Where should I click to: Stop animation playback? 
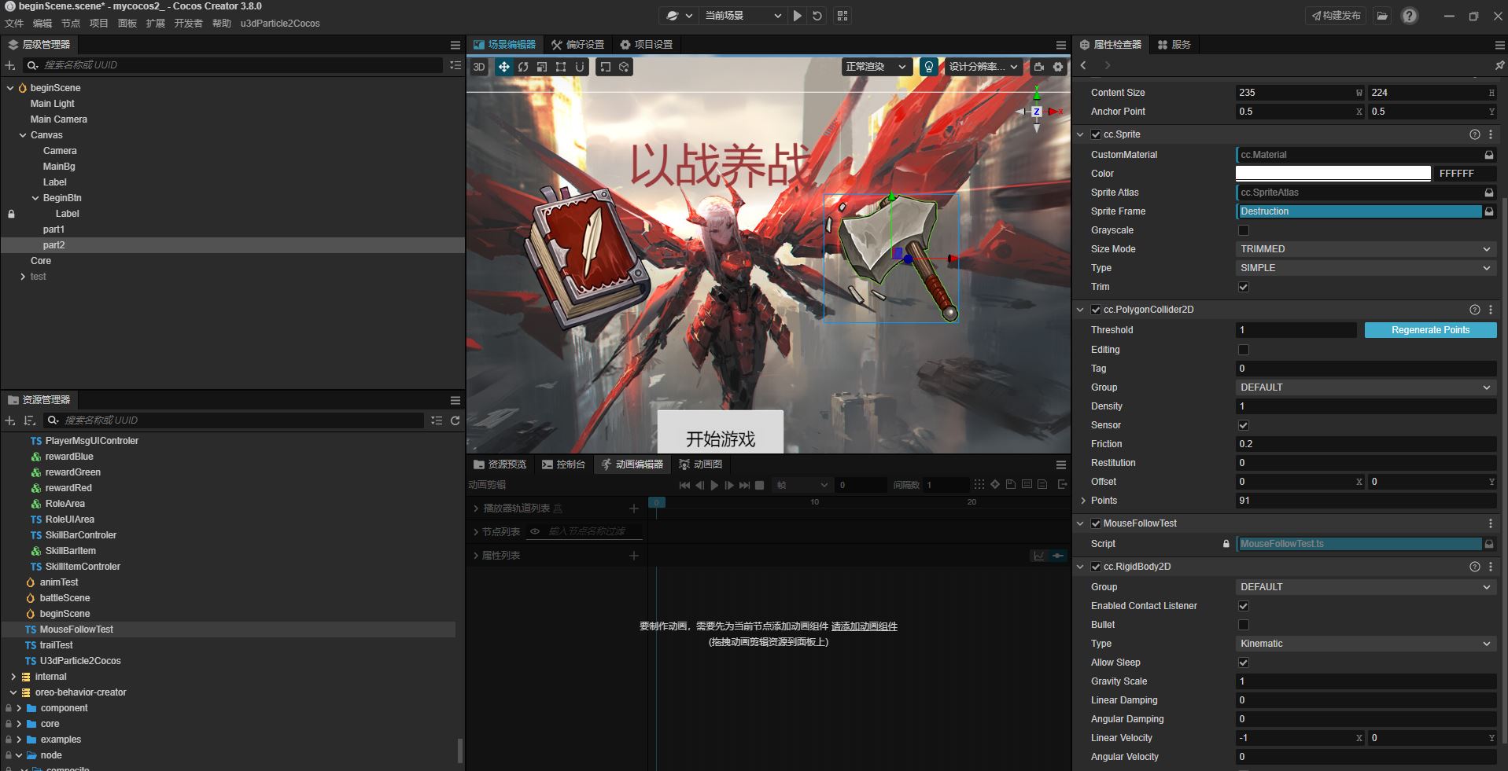(760, 485)
